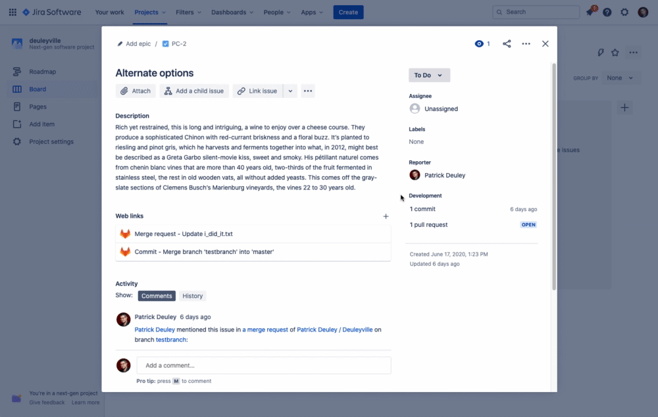Click the deuleyville project avatar
Image resolution: width=658 pixels, height=417 pixels.
(x=17, y=43)
